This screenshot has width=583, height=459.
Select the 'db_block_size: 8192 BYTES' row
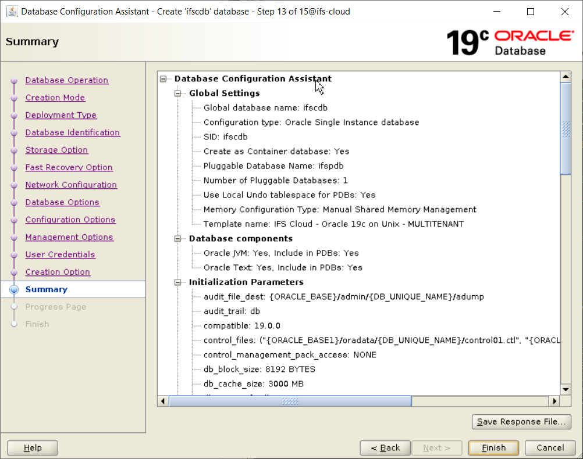point(259,369)
